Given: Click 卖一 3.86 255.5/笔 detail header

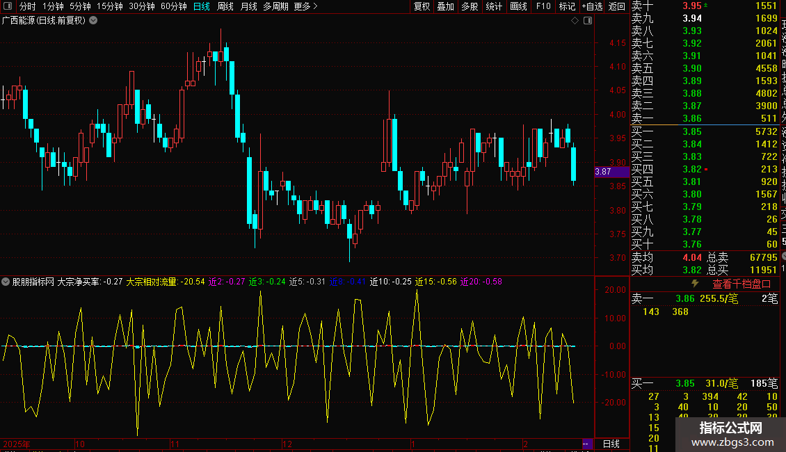Looking at the screenshot, I should pos(705,299).
